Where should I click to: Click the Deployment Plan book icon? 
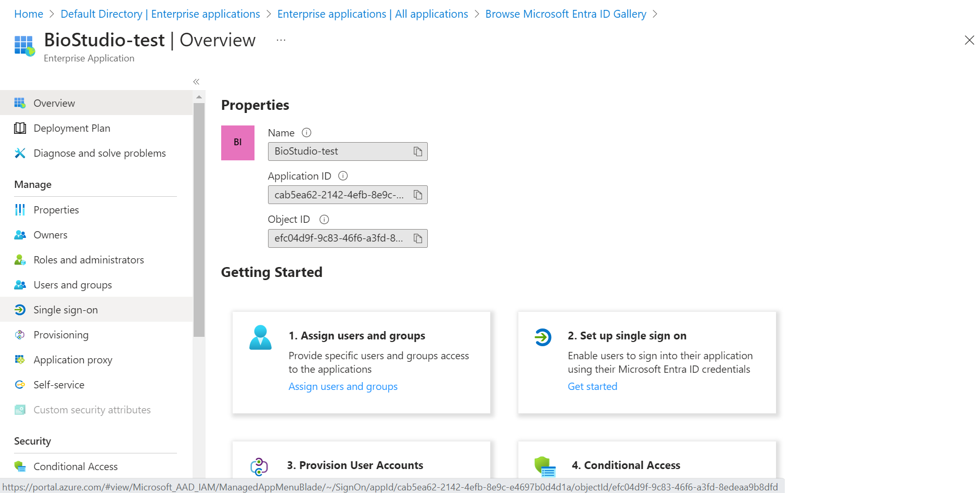pos(20,128)
